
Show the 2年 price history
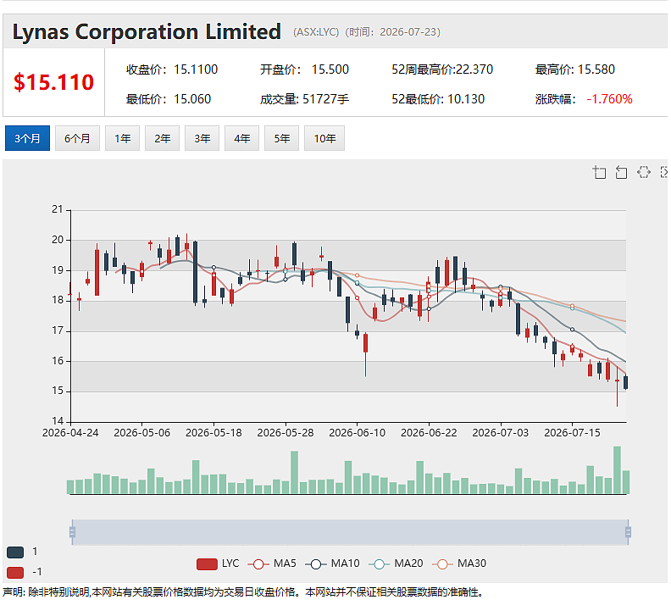[162, 138]
